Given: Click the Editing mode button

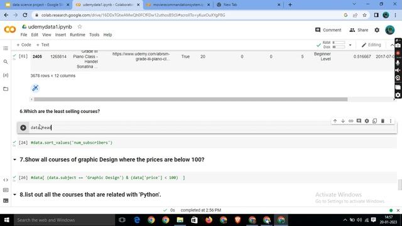Looking at the screenshot, I should [x=371, y=45].
